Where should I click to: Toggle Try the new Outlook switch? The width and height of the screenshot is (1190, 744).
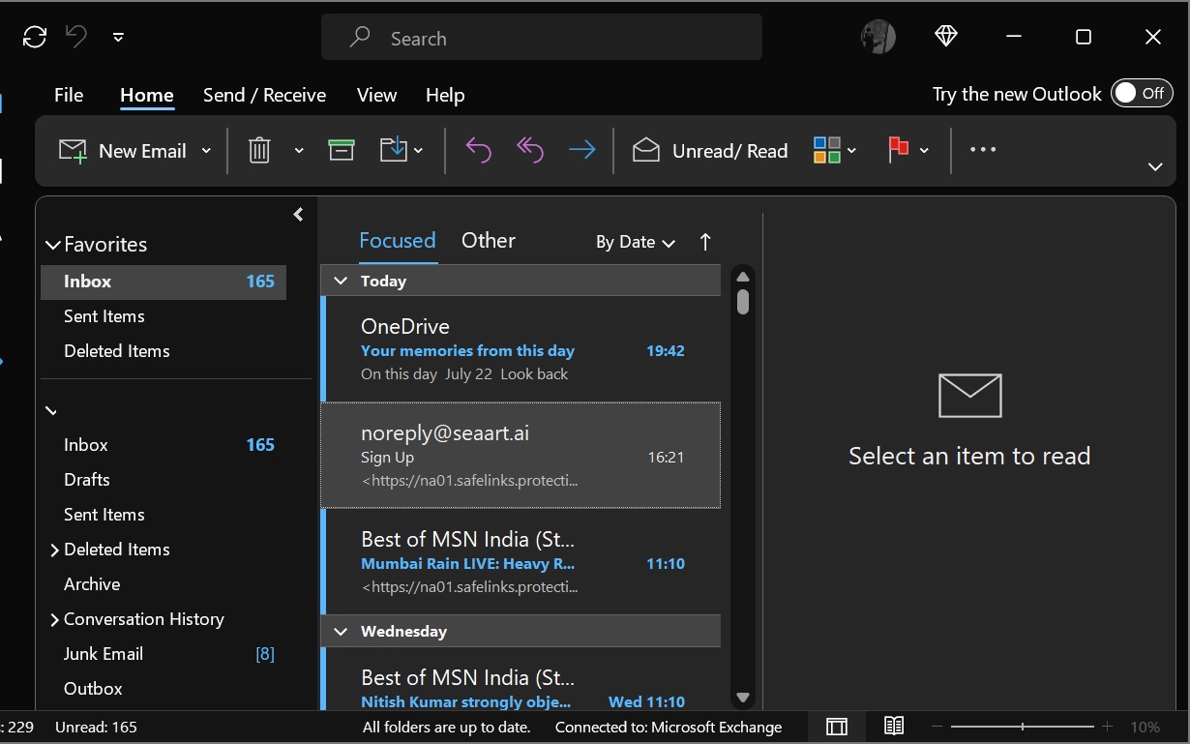pos(1142,94)
